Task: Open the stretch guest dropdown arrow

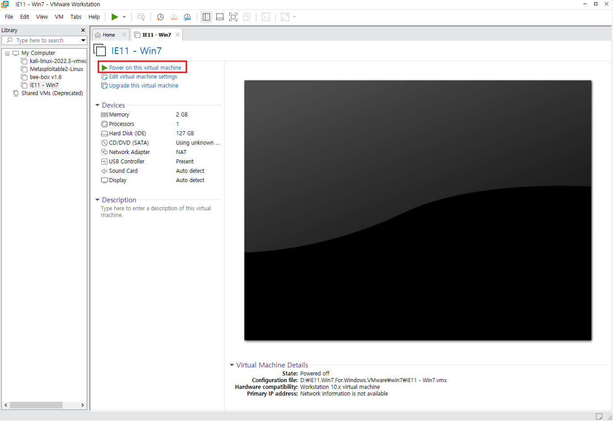Action: (x=294, y=17)
